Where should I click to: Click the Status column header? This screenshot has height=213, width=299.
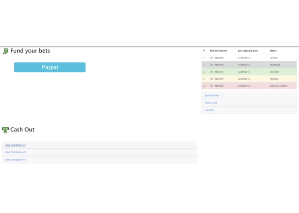tap(273, 51)
